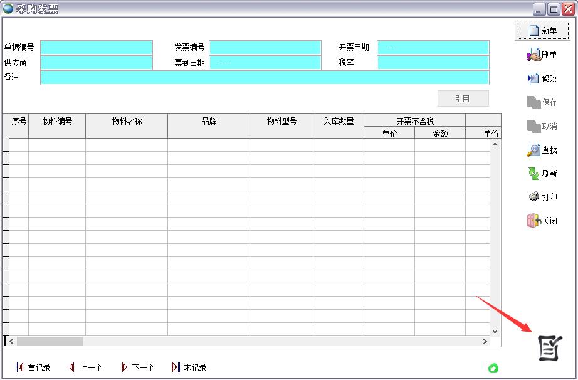The image size is (578, 380).
Task: Click the 税率 tax rate field
Action: [433, 63]
